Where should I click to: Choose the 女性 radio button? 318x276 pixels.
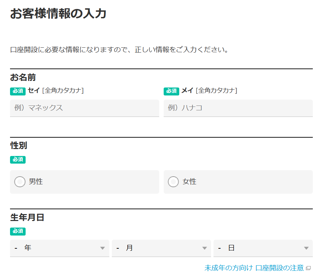[173, 182]
